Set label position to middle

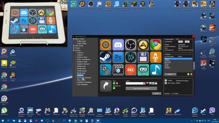click(153, 83)
